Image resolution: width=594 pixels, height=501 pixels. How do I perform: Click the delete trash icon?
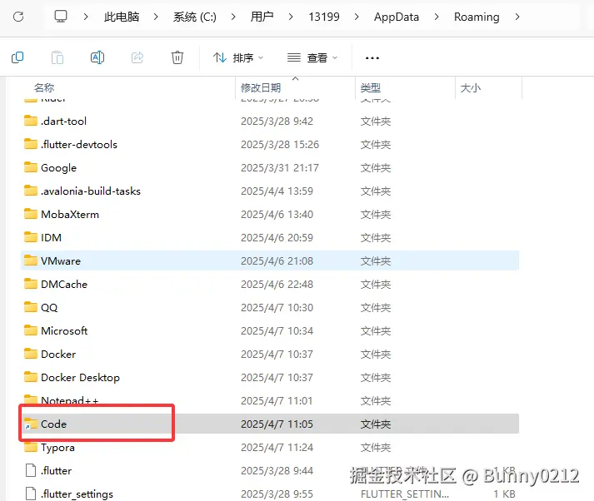click(x=177, y=57)
